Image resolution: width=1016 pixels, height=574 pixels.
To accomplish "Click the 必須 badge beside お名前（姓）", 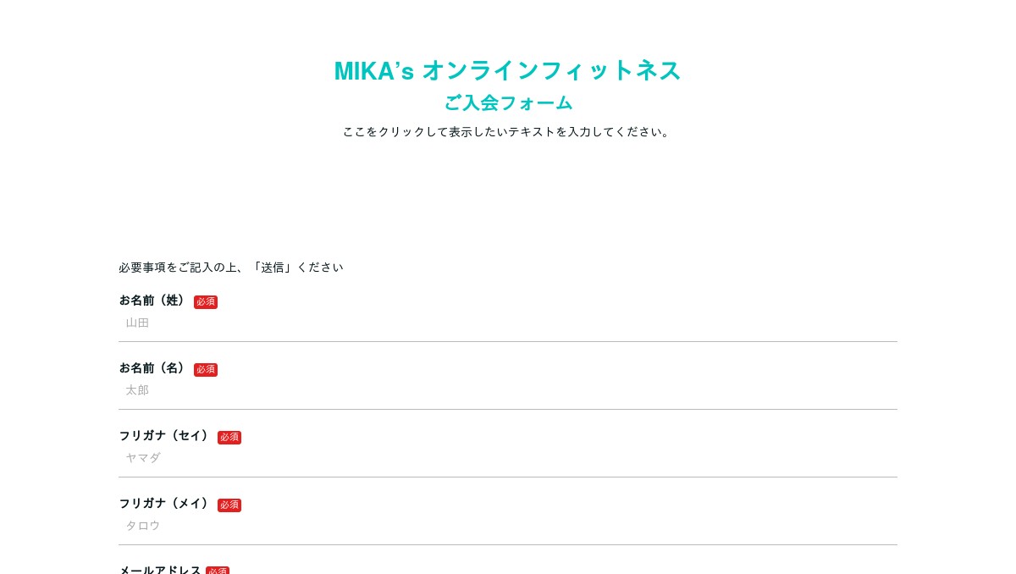I will click(x=206, y=301).
